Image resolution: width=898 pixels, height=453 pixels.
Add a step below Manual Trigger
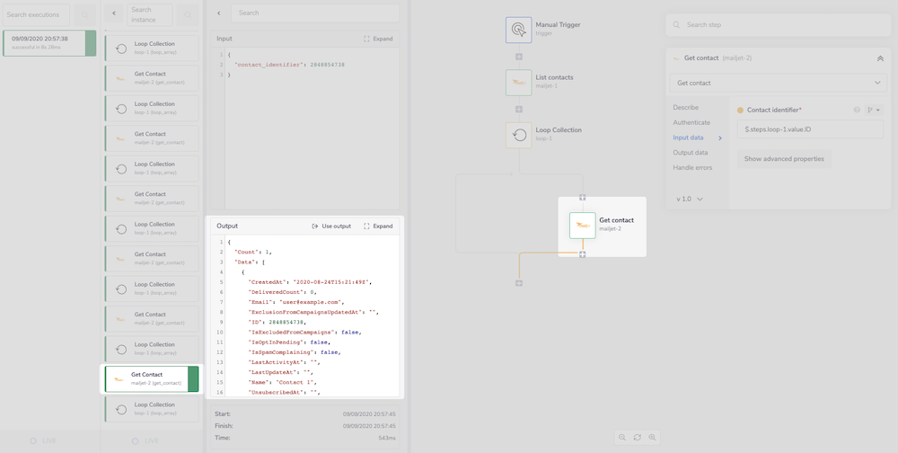[518, 57]
